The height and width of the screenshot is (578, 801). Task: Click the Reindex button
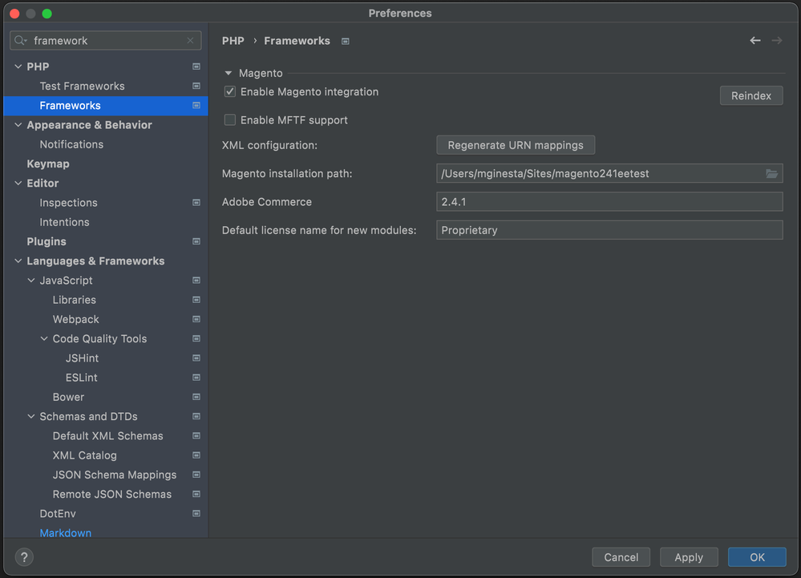(750, 95)
